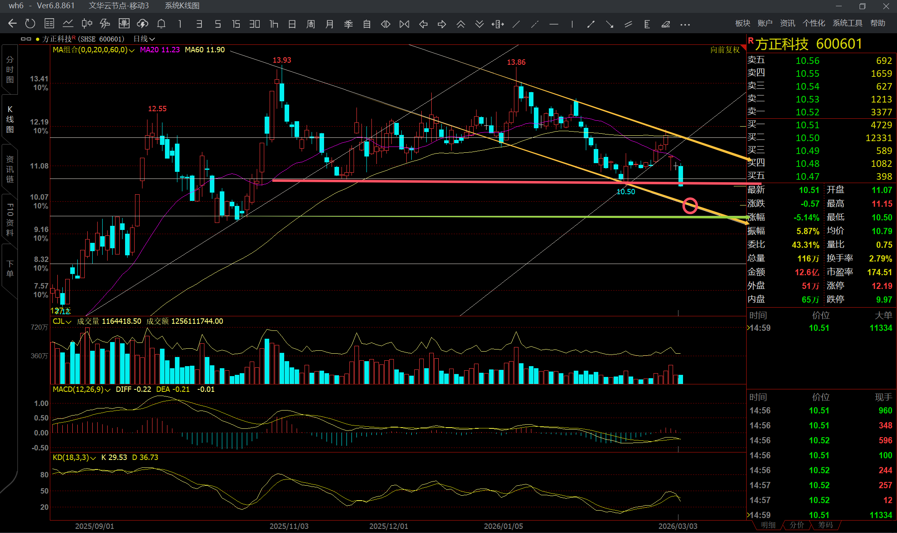Select the eraser drawing tool
This screenshot has width=897, height=533.
pos(666,24)
